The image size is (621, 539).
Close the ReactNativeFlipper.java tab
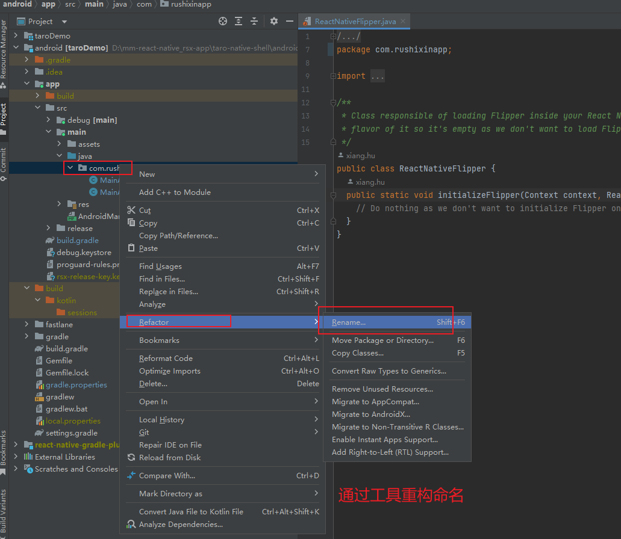[x=403, y=21]
